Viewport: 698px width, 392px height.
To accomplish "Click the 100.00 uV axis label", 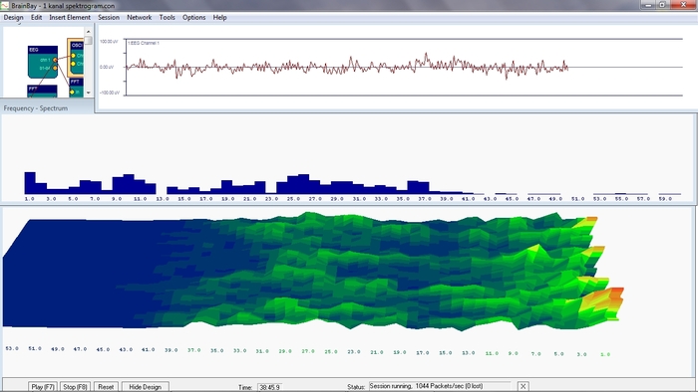I will pyautogui.click(x=109, y=41).
